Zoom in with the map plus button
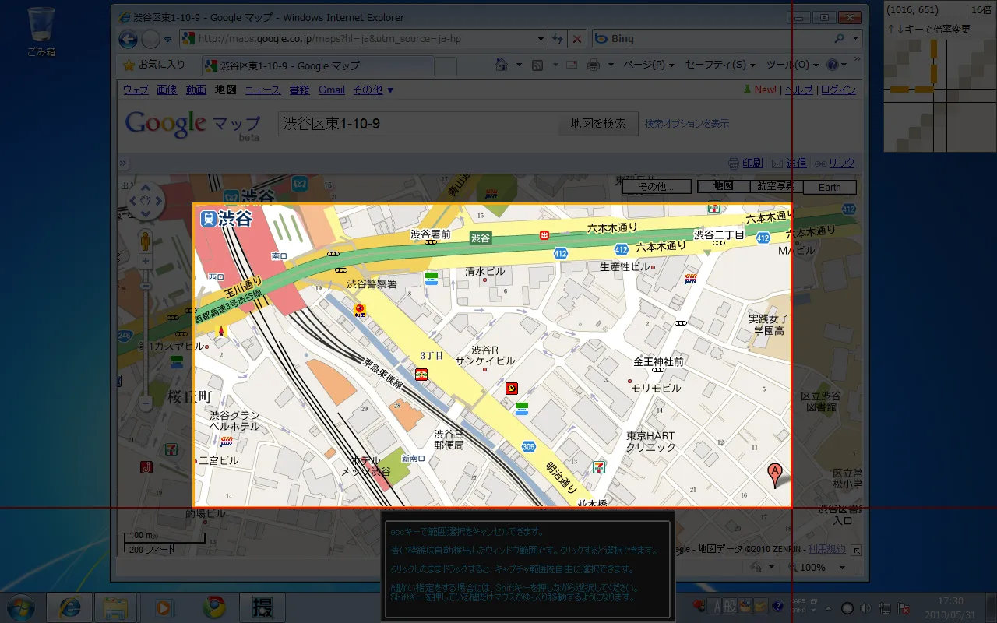The width and height of the screenshot is (997, 623). coord(145,261)
